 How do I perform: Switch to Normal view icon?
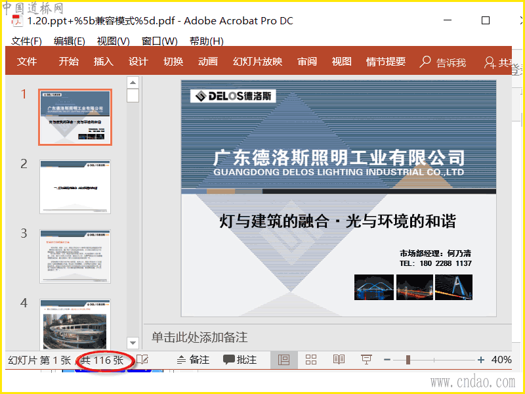click(x=284, y=360)
